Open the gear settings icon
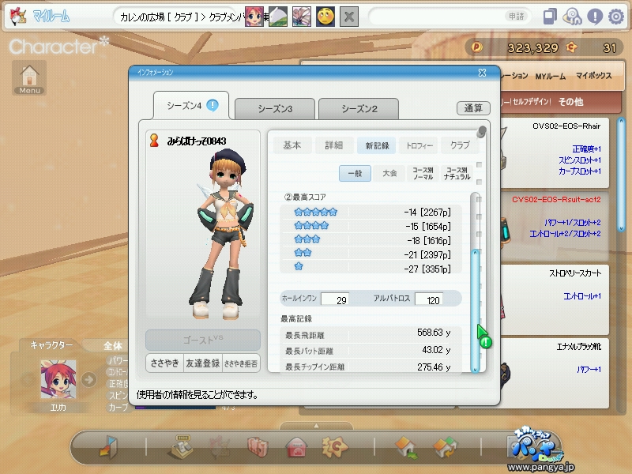This screenshot has width=632, height=474. (616, 17)
